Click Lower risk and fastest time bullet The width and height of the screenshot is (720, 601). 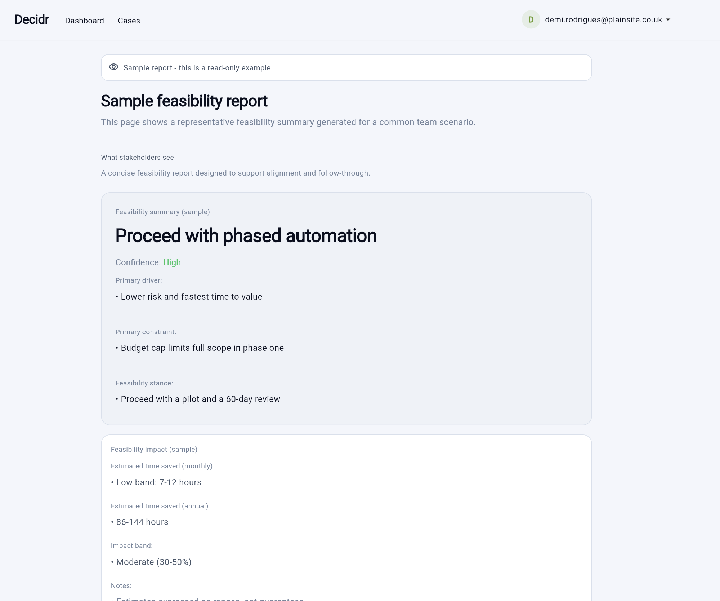(191, 297)
